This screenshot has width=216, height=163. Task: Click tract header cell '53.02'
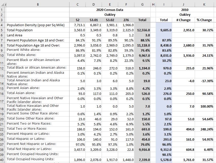[x=110, y=20]
